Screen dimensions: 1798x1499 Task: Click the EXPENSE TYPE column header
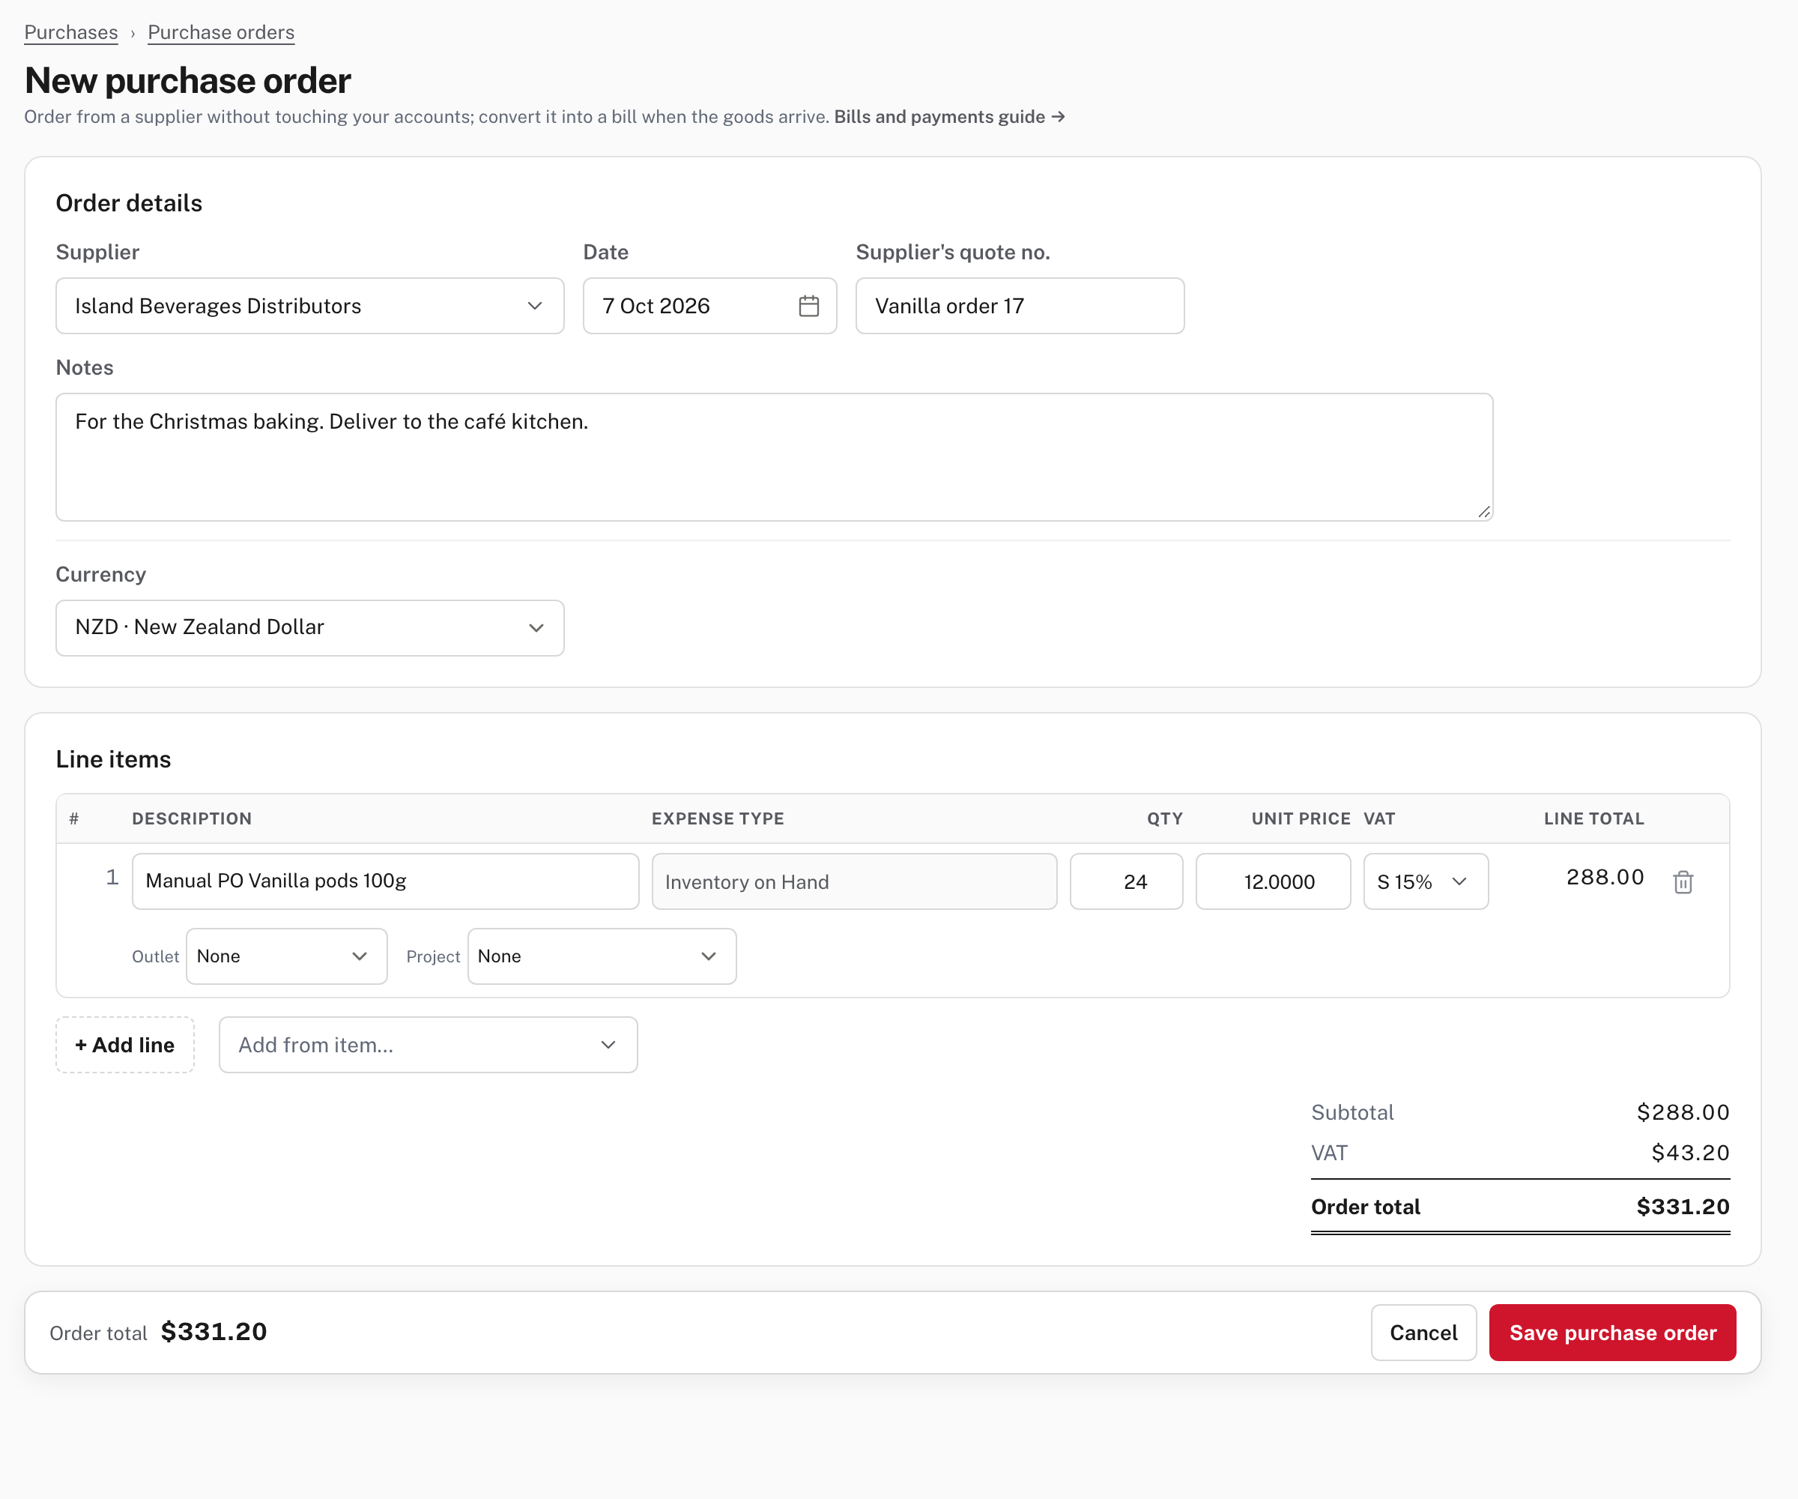(x=718, y=819)
